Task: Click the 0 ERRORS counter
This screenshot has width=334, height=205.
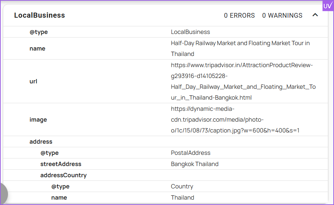Action: click(x=239, y=16)
